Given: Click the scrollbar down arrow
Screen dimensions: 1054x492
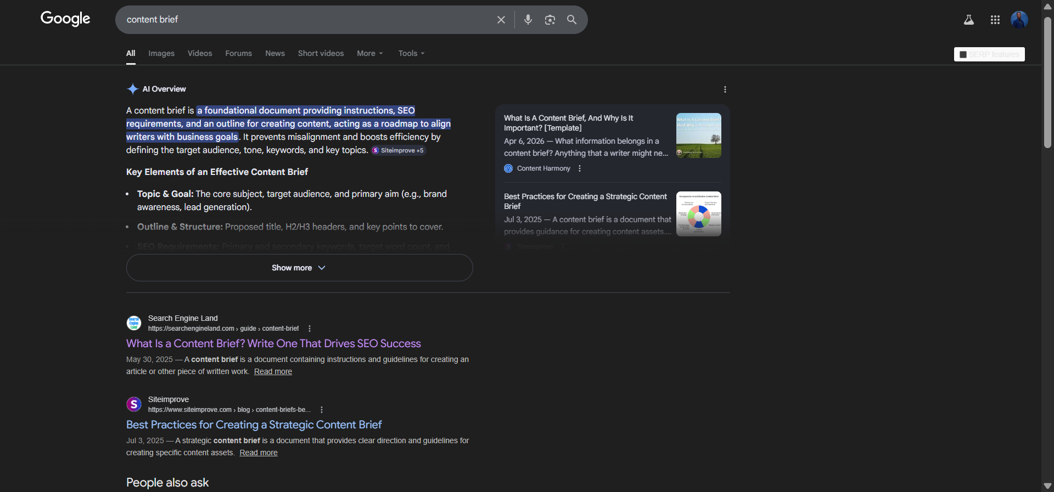Looking at the screenshot, I should [1047, 486].
